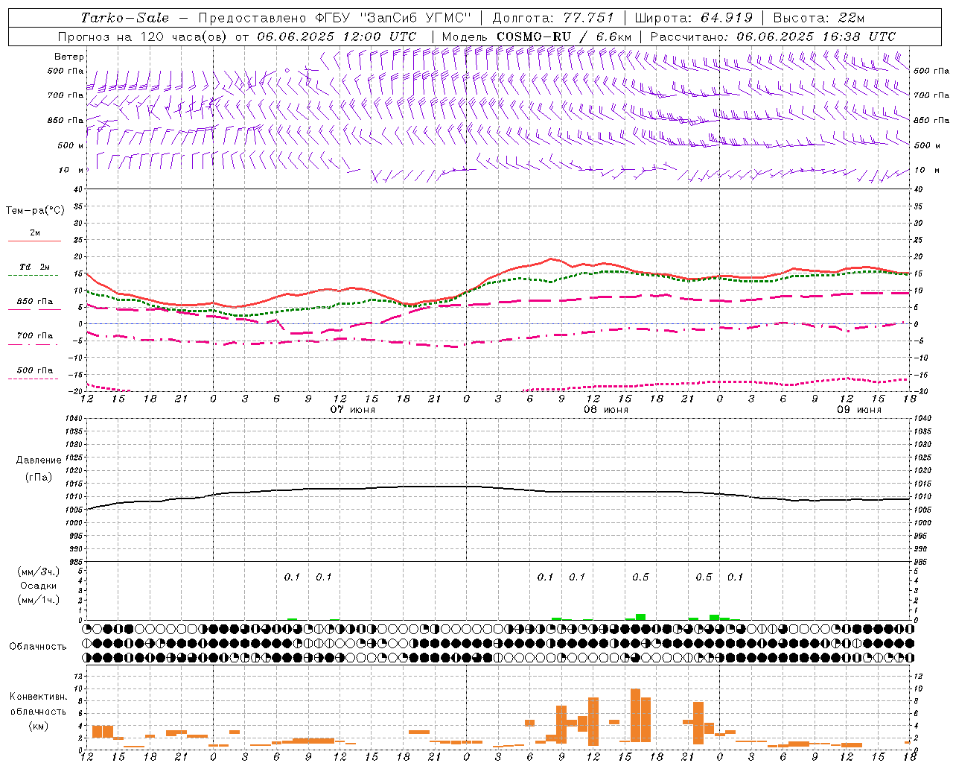Click the '(мм/1ч.)' precipitation unit label
Image resolution: width=953 pixels, height=763 pixels.
point(39,600)
